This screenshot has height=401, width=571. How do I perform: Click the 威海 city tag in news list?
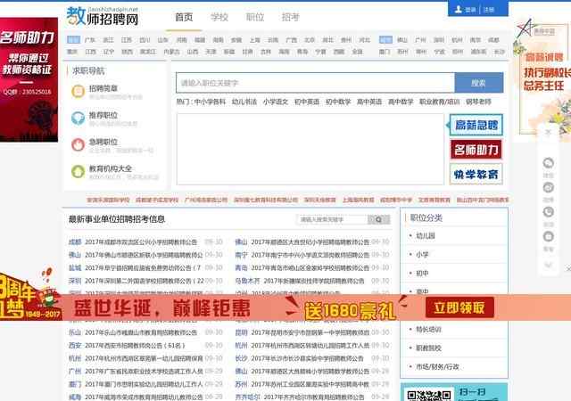pyautogui.click(x=75, y=397)
